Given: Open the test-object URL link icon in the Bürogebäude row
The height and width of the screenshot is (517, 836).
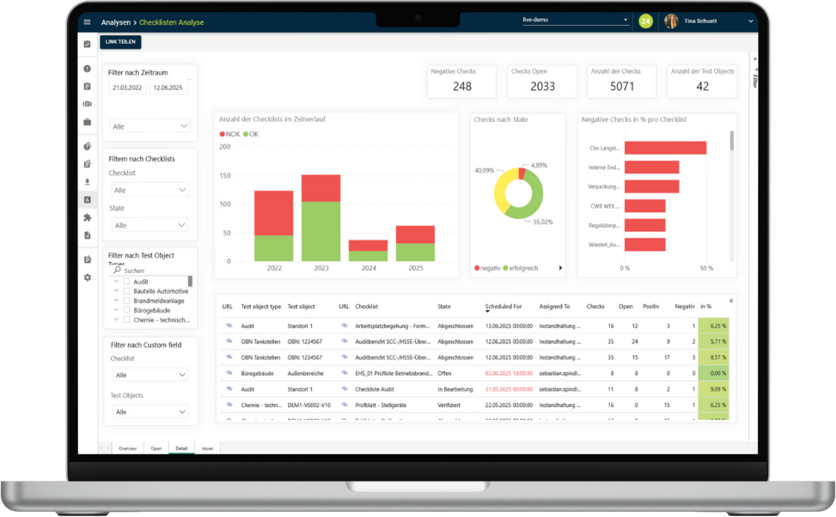Looking at the screenshot, I should pyautogui.click(x=229, y=373).
